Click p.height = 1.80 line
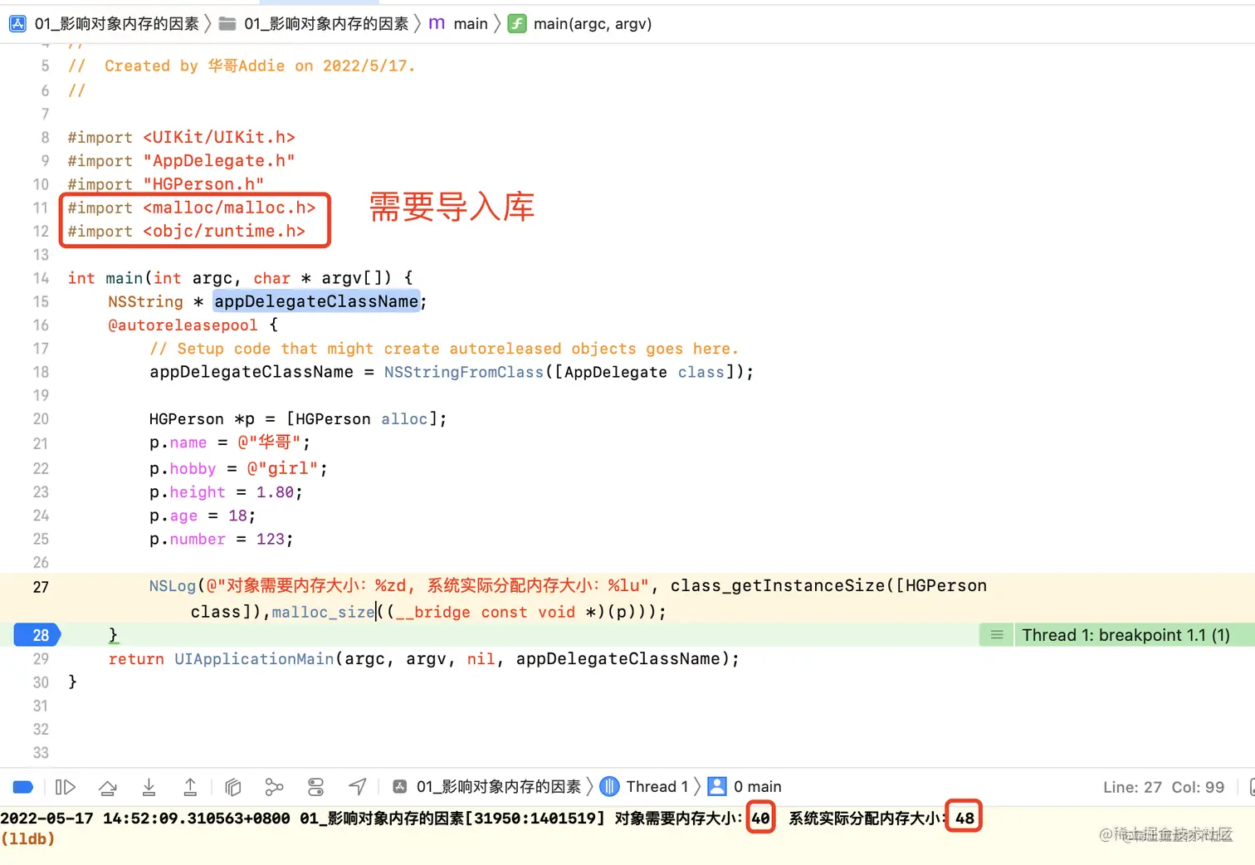The width and height of the screenshot is (1255, 865). [x=226, y=492]
